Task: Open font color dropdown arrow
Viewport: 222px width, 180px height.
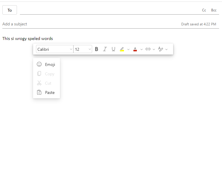Action: point(142,49)
